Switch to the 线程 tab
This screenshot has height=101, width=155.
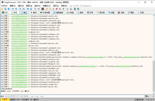point(111,13)
